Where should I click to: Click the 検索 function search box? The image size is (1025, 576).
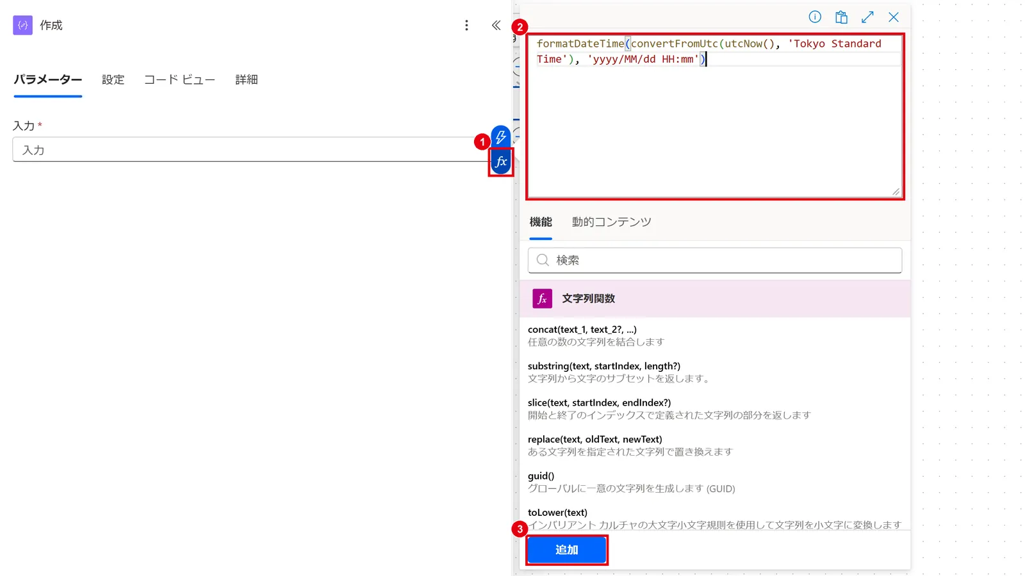coord(715,260)
